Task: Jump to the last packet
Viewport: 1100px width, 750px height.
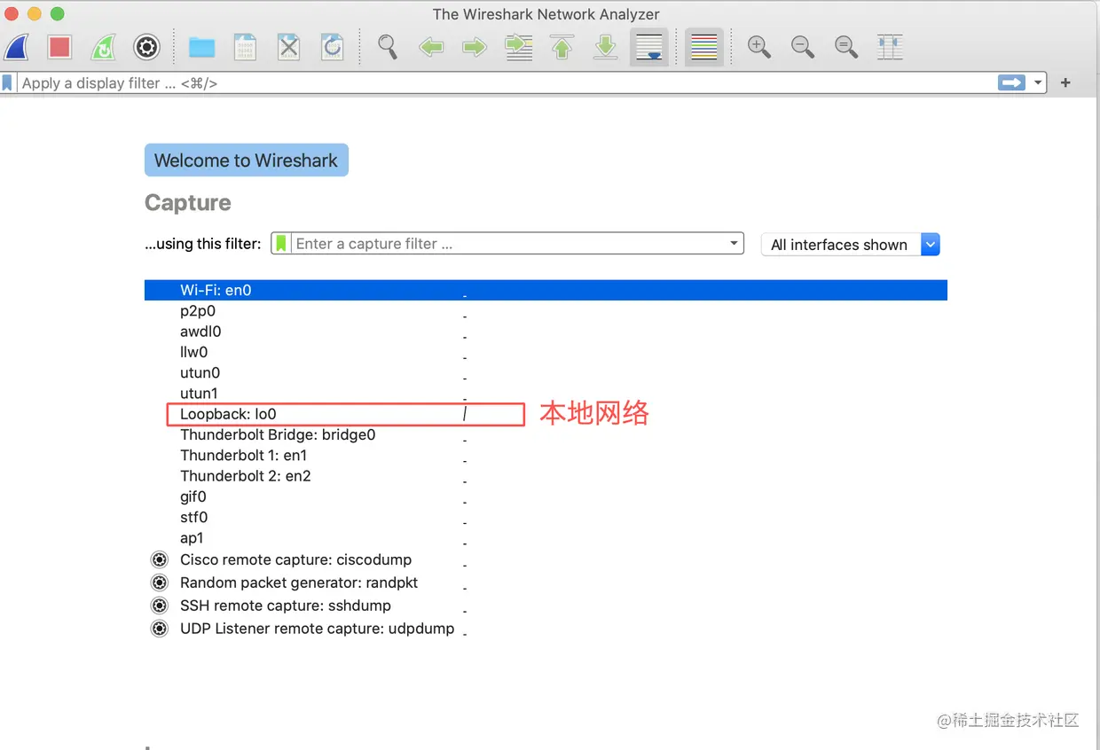Action: point(606,47)
